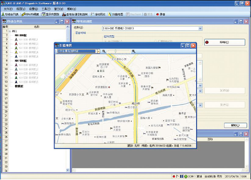
Task: Open the 名称 unit dropdown
Action: pos(200,29)
